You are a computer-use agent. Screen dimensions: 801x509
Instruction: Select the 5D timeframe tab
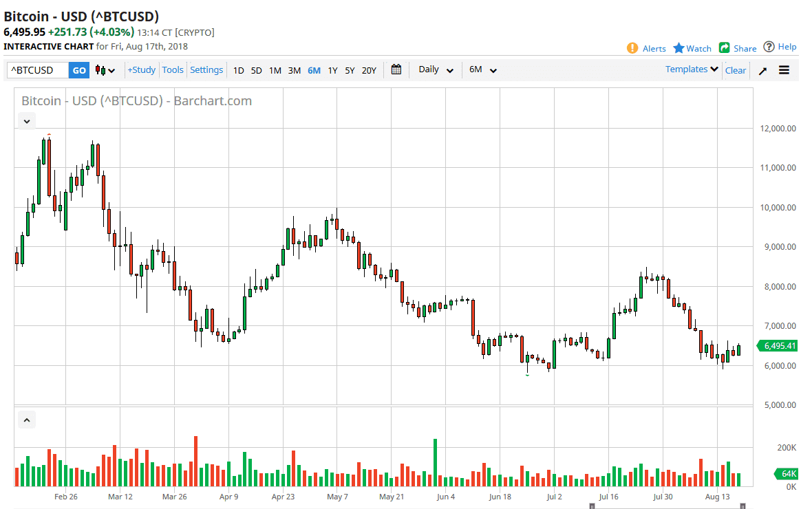[256, 70]
